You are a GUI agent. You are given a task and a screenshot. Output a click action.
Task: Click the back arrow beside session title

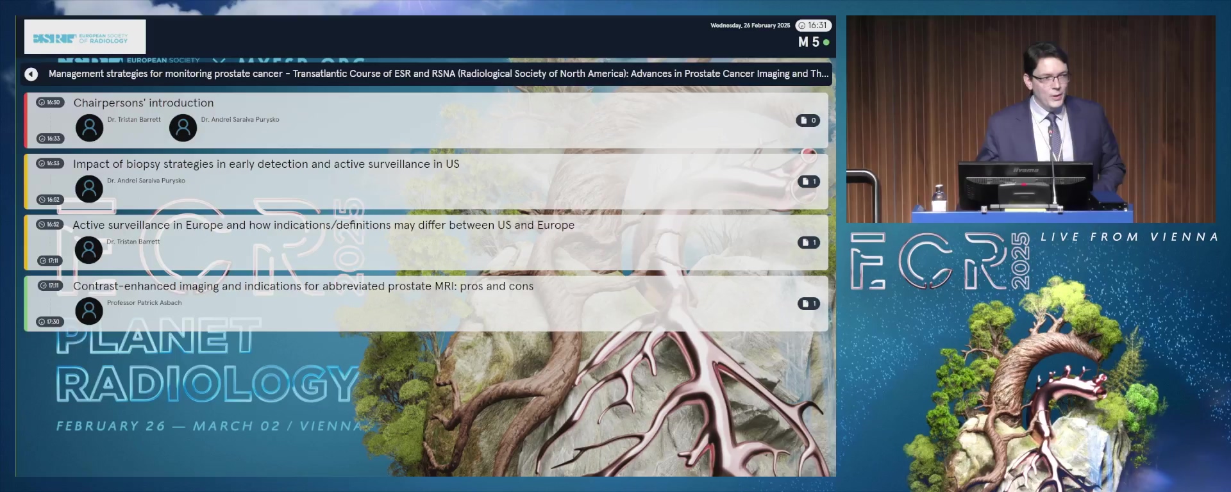point(31,74)
